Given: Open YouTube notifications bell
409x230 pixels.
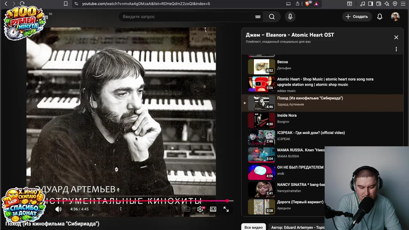Looking at the screenshot, I should (380, 17).
